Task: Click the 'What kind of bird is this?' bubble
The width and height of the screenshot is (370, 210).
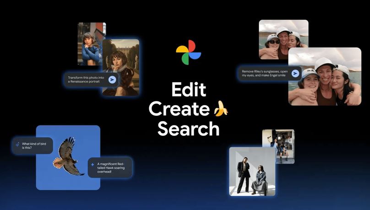Action: point(33,145)
